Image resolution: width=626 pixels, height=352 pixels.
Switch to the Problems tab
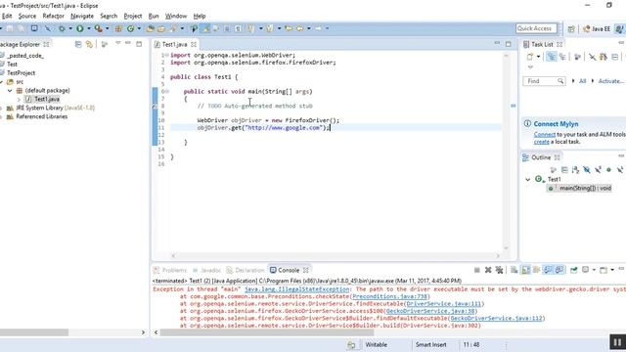170,270
